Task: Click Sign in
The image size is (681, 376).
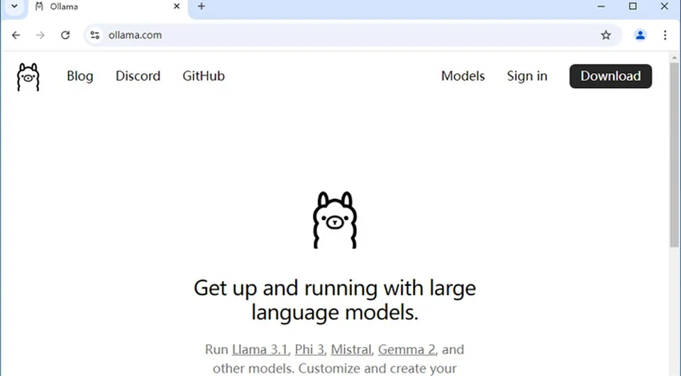Action: point(527,76)
